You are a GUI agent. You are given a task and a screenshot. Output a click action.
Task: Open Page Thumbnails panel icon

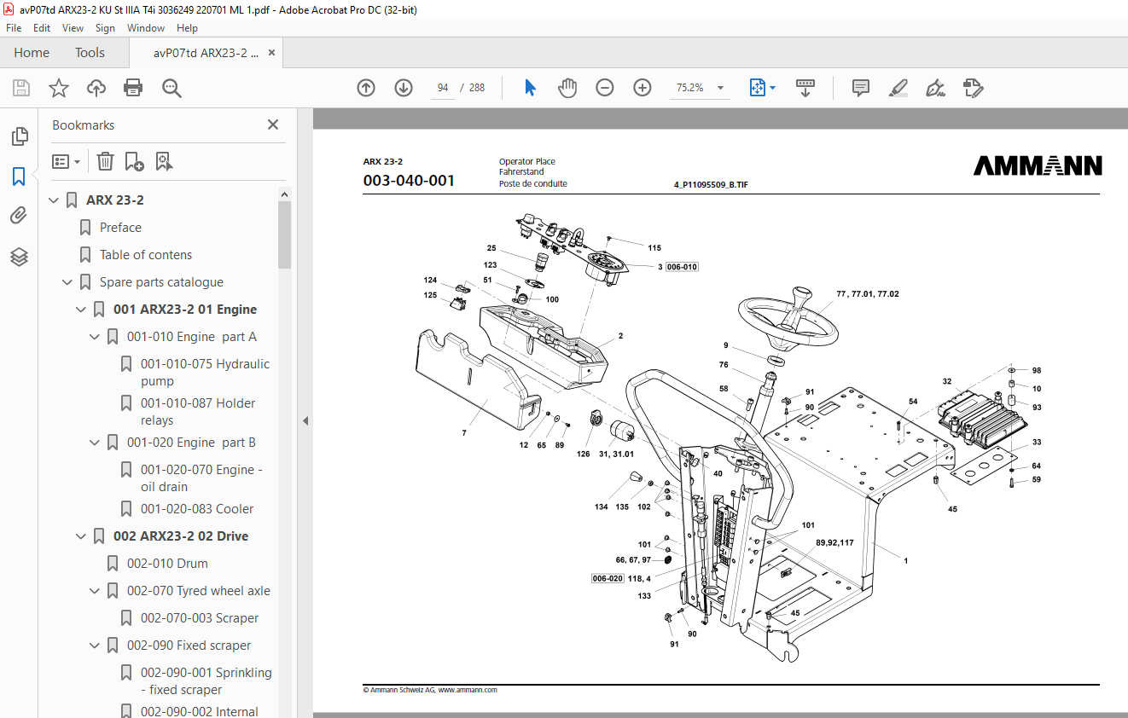coord(19,136)
